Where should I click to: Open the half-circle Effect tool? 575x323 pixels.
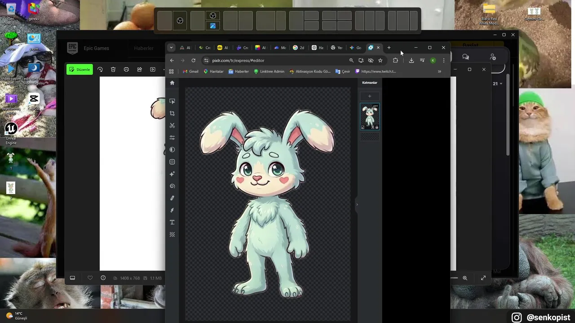click(172, 150)
